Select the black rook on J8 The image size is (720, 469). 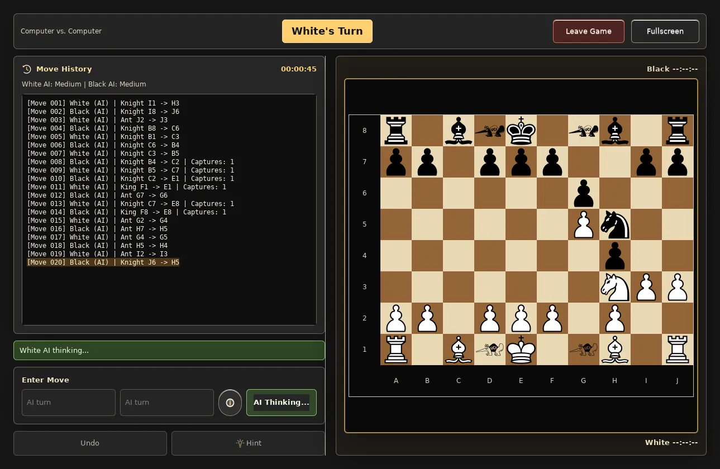tap(678, 131)
